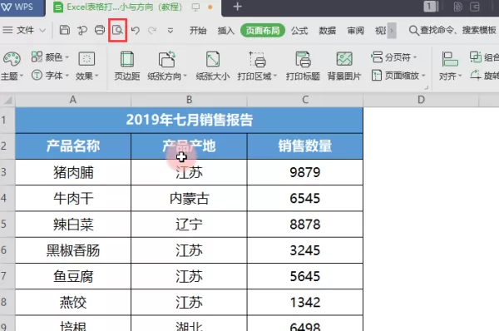Select the 内蒙古 cell
The width and height of the screenshot is (499, 331).
pyautogui.click(x=189, y=198)
